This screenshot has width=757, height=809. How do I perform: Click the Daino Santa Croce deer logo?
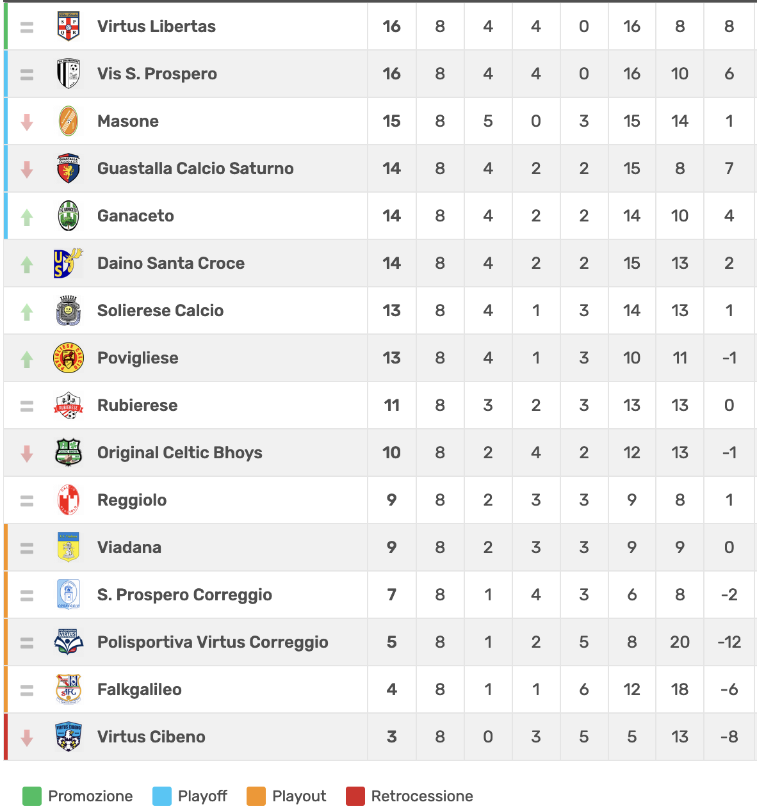click(69, 263)
